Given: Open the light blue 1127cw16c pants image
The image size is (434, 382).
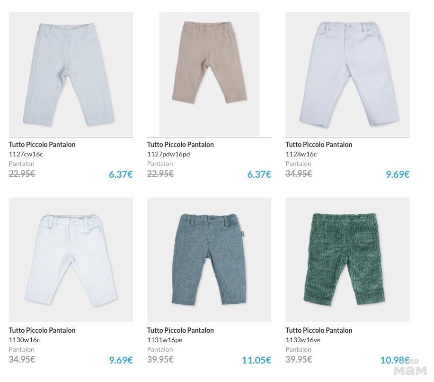Looking at the screenshot, I should [71, 74].
